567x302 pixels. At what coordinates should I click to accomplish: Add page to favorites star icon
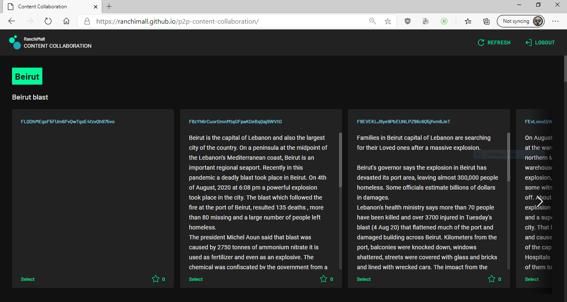[x=388, y=21]
